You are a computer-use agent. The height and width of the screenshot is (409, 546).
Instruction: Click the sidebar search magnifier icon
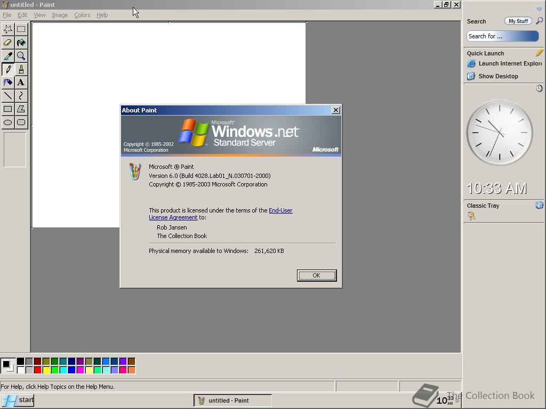click(539, 21)
